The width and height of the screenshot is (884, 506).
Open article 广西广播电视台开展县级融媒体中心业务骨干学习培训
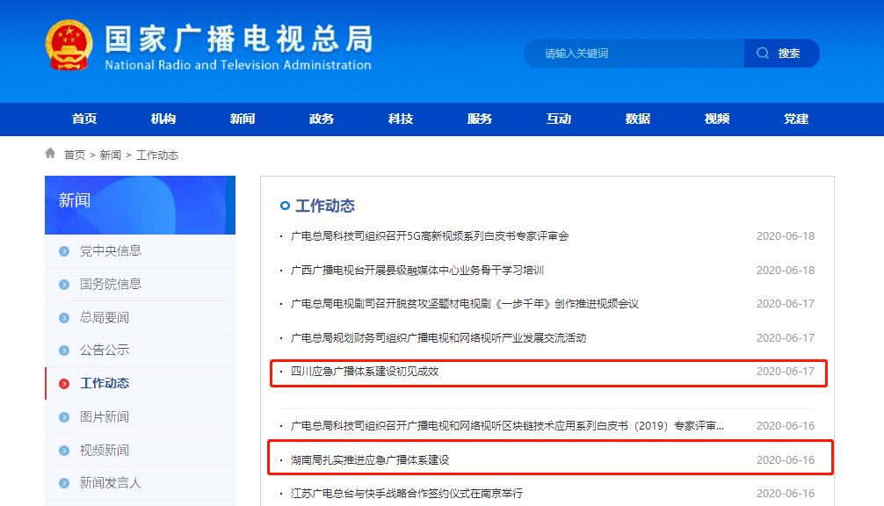(417, 271)
